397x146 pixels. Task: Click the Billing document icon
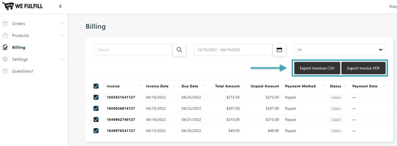pos(5,48)
